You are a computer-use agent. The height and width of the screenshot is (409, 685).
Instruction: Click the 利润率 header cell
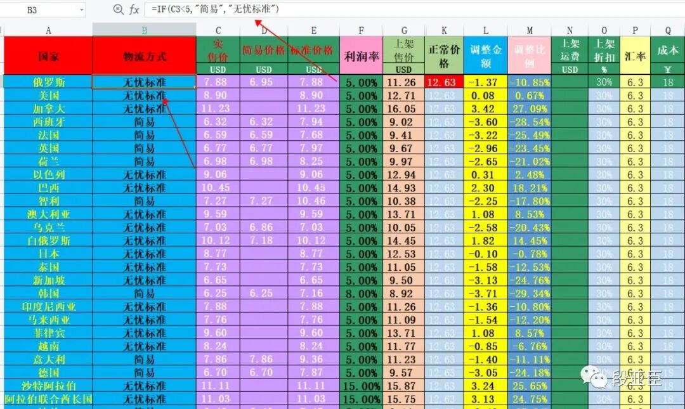(x=362, y=56)
